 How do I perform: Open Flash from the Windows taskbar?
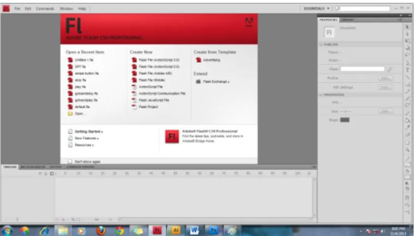coord(157,230)
